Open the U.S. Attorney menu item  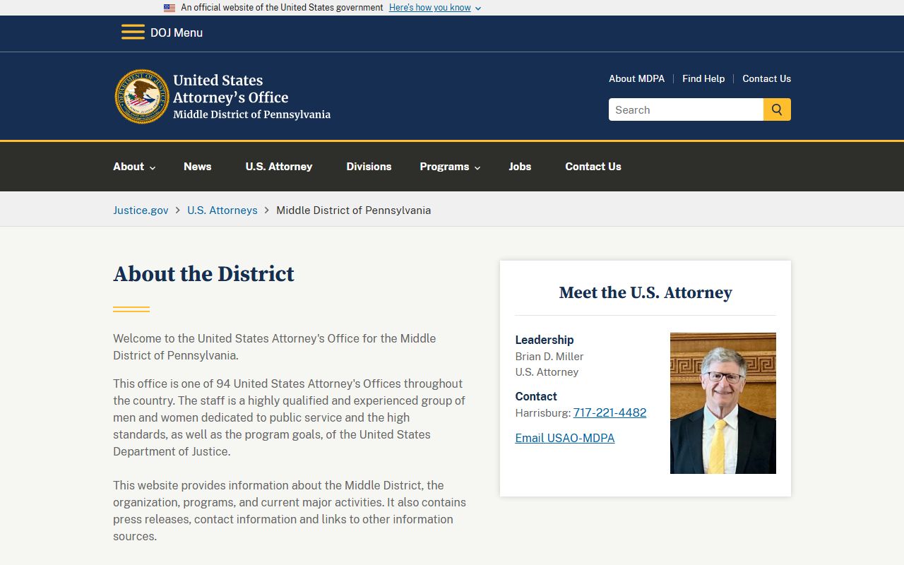(x=279, y=167)
